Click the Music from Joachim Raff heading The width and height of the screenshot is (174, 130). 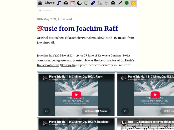pos(77,29)
